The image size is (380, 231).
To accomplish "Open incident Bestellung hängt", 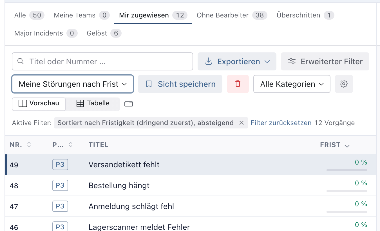I will tap(119, 186).
